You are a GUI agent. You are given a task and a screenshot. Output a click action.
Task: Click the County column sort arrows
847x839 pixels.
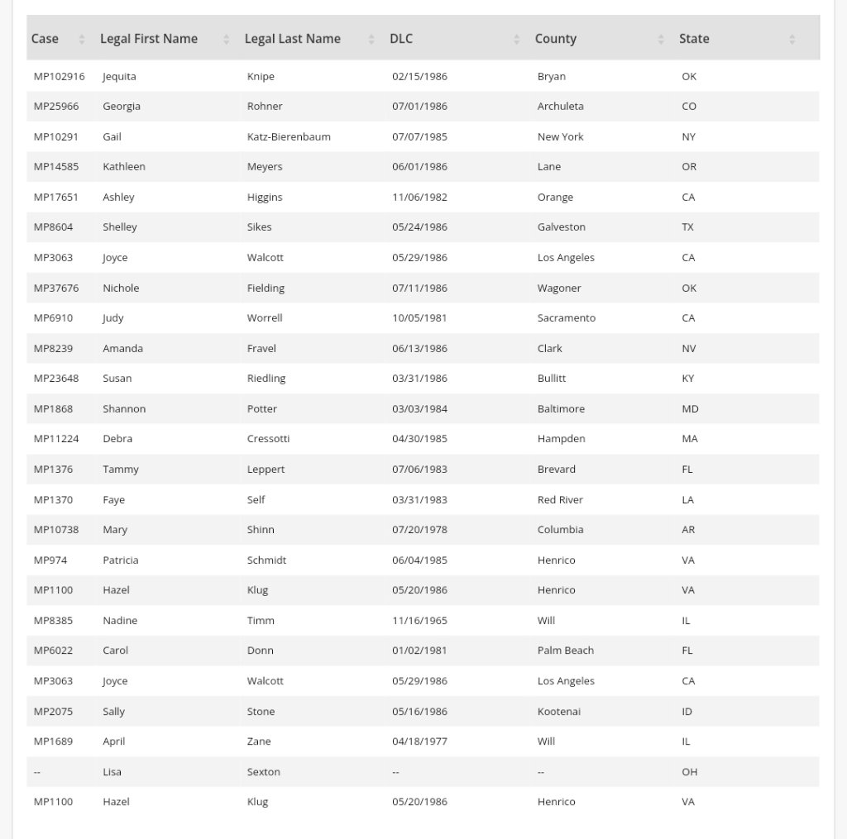[660, 39]
